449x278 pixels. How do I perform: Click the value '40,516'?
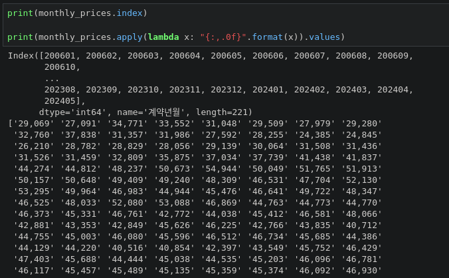[x=128, y=248]
